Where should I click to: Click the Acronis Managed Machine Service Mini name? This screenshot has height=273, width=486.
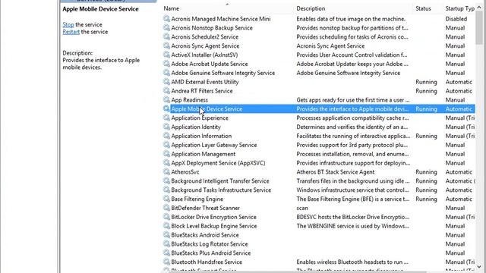221,19
